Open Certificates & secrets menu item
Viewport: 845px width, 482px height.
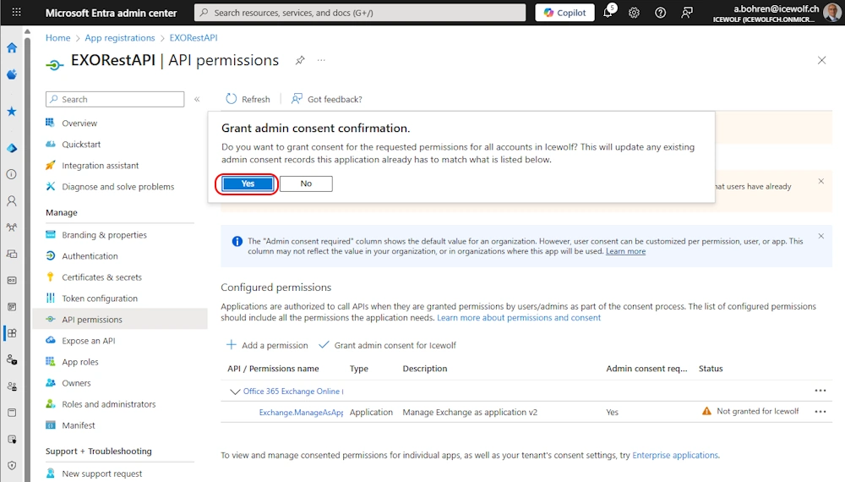[x=101, y=277]
